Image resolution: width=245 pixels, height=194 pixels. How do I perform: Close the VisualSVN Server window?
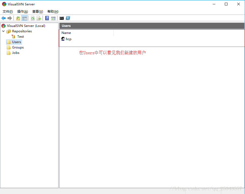[x=239, y=4]
